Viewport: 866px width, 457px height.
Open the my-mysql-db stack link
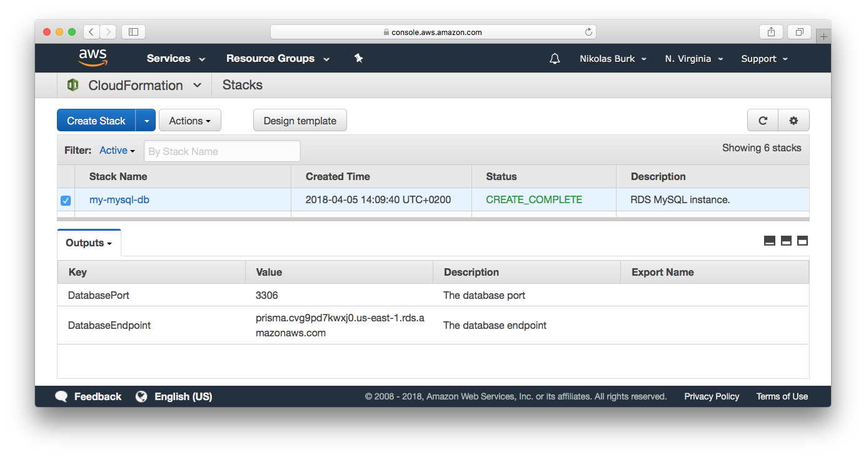pos(119,200)
